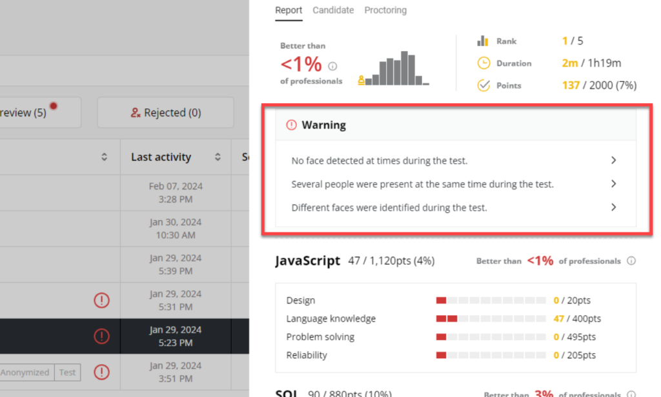
Task: Expand the 'Several people were present' warning entry
Action: (x=613, y=183)
